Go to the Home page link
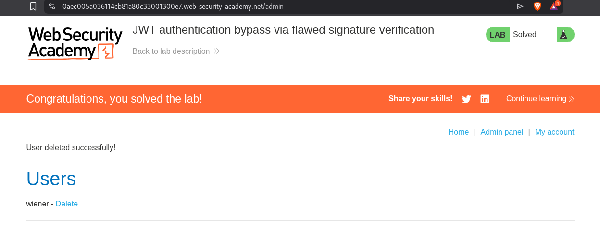600x231 pixels. pyautogui.click(x=458, y=132)
